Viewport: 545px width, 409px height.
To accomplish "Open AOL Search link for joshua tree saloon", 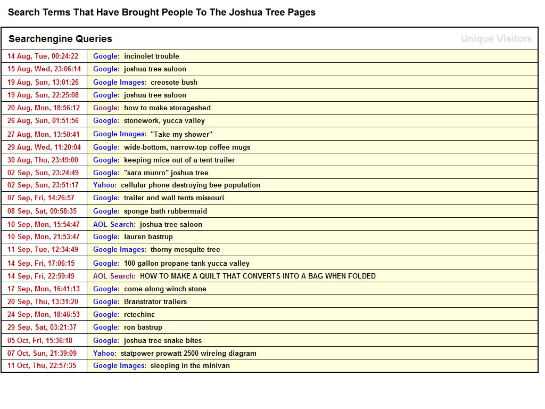I will pyautogui.click(x=114, y=225).
